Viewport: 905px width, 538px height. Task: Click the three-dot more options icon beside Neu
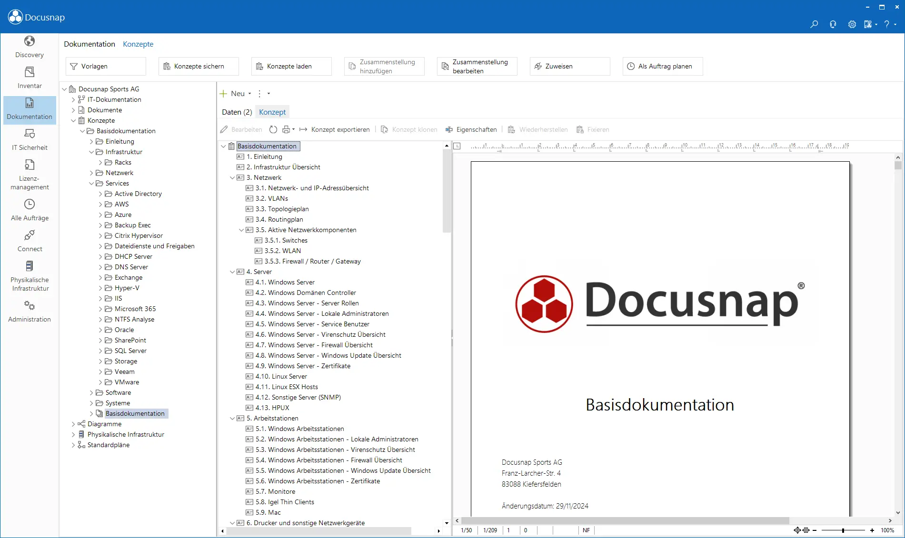point(259,94)
